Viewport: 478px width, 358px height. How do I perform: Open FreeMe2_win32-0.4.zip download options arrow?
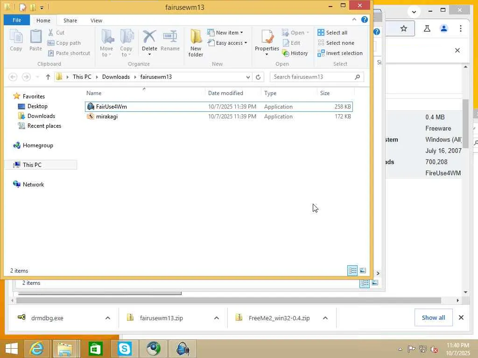tap(325, 318)
